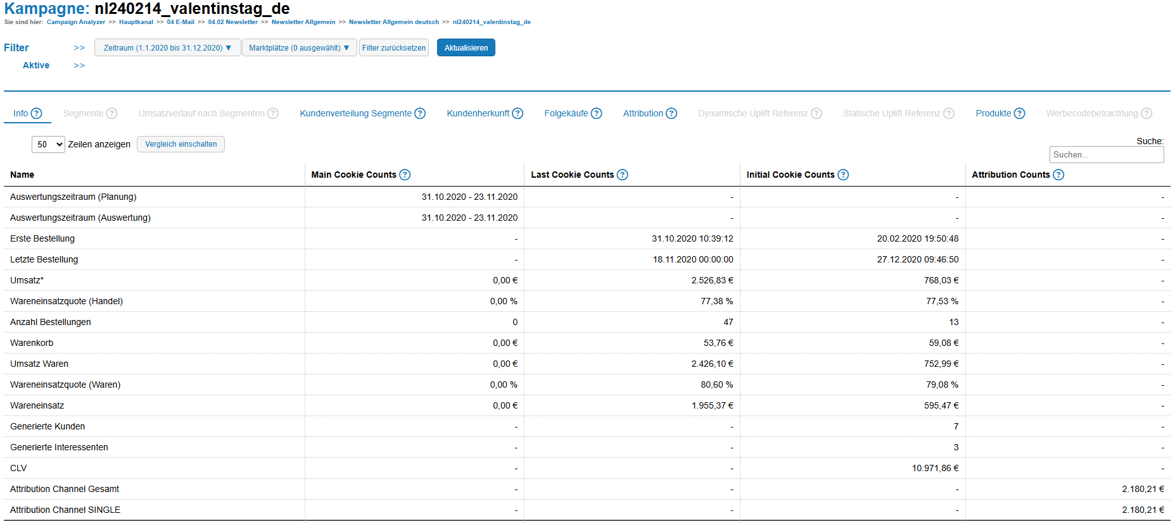The image size is (1175, 523).
Task: Open help icon beside Folgekäufe tab
Action: 596,113
